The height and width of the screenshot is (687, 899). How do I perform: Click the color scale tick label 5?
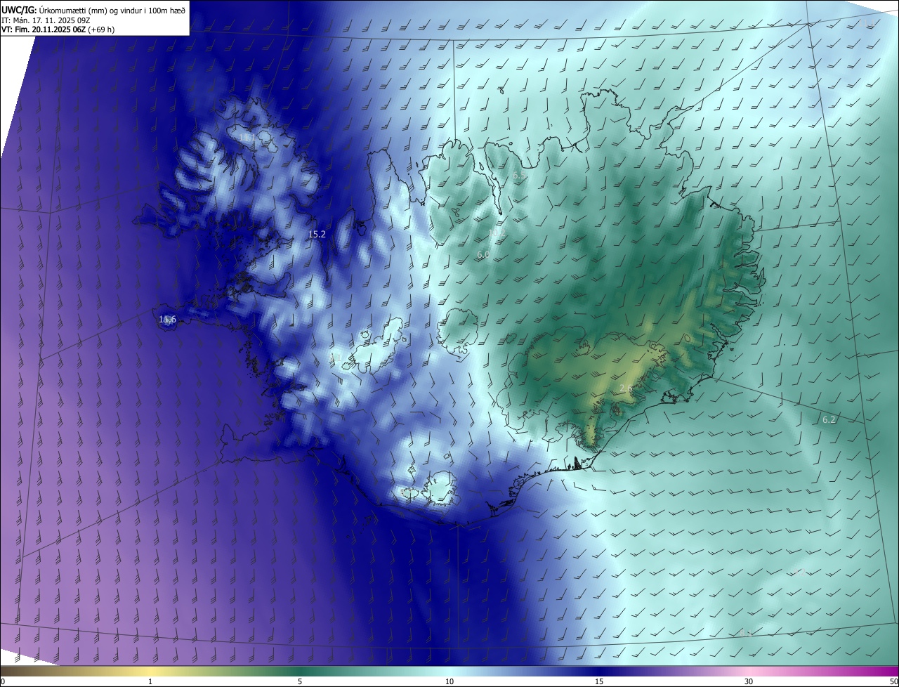300,681
